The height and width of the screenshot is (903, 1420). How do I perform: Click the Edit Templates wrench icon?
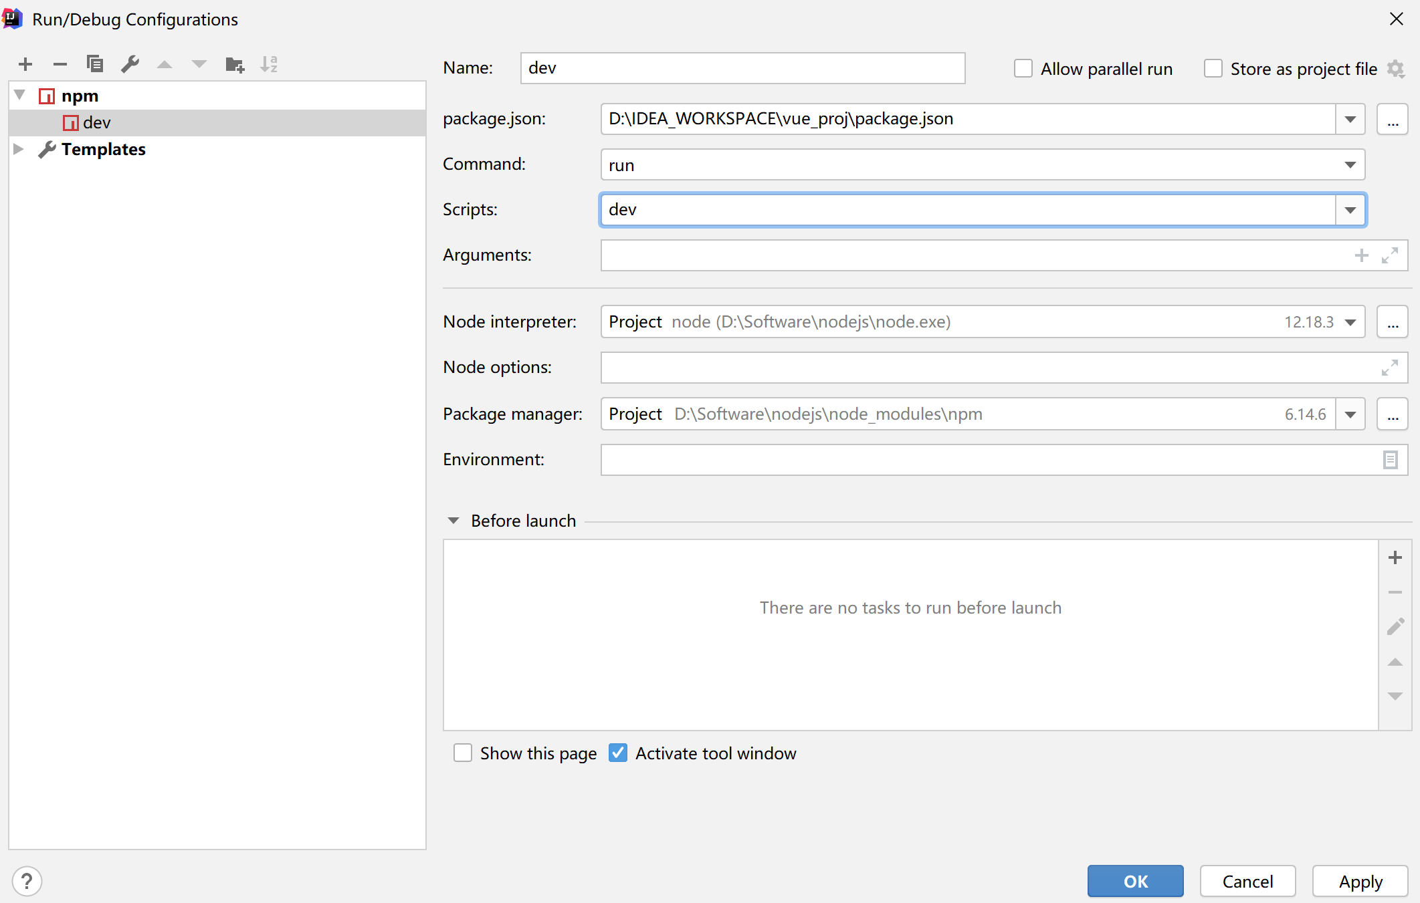pyautogui.click(x=130, y=64)
